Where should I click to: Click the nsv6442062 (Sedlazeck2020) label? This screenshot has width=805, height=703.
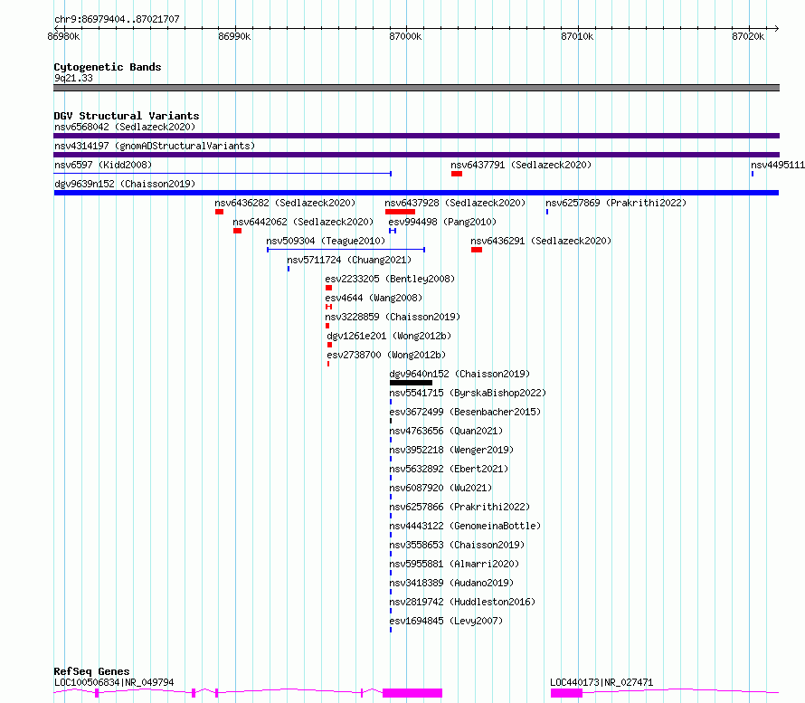click(303, 222)
